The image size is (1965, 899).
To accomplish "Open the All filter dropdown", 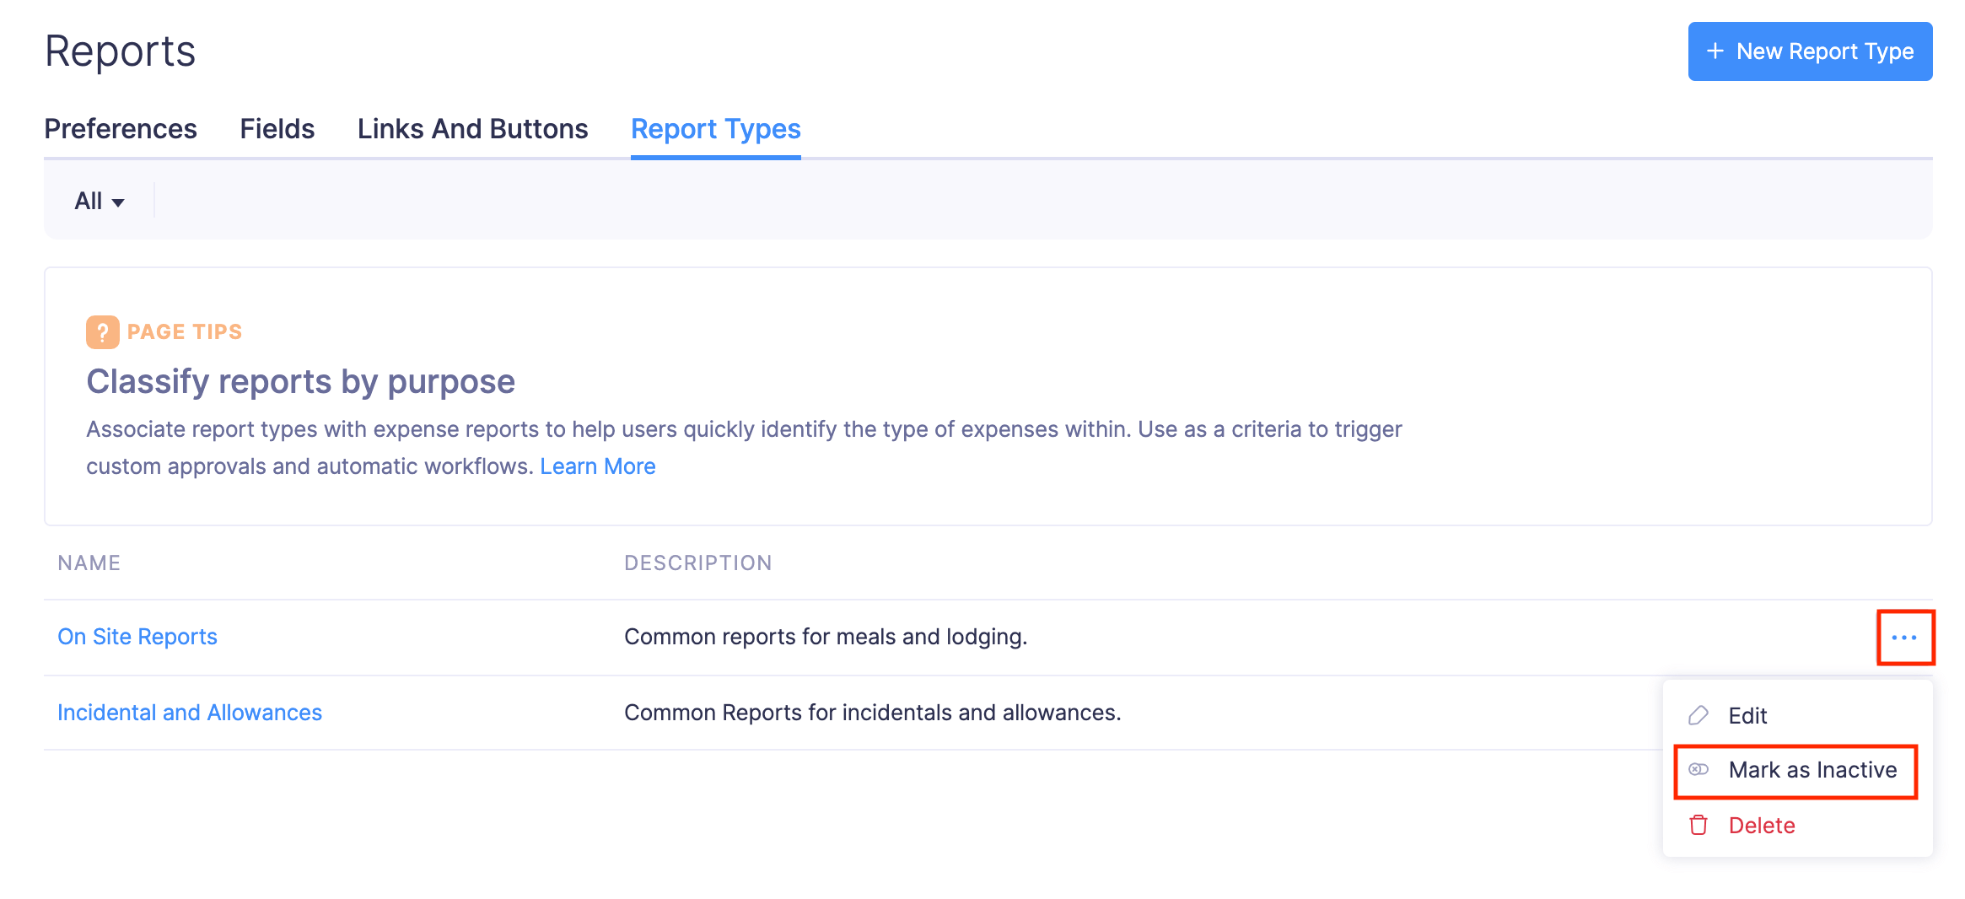I will click(99, 201).
